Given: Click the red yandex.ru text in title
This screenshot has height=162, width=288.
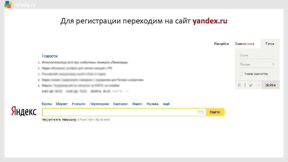Looking at the screenshot, I should [210, 21].
